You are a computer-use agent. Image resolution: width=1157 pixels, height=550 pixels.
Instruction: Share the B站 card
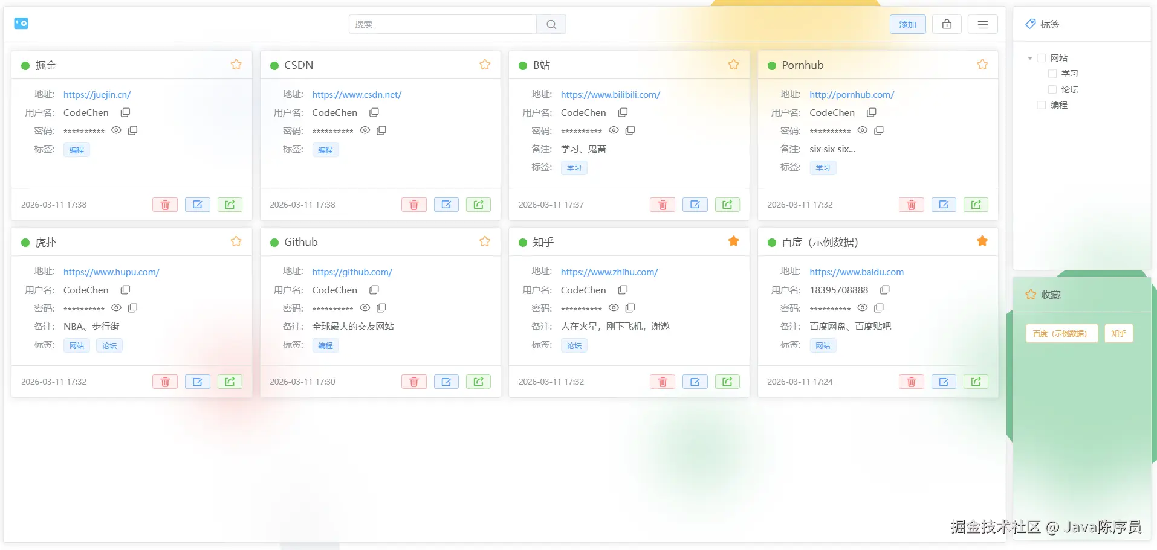(x=727, y=205)
